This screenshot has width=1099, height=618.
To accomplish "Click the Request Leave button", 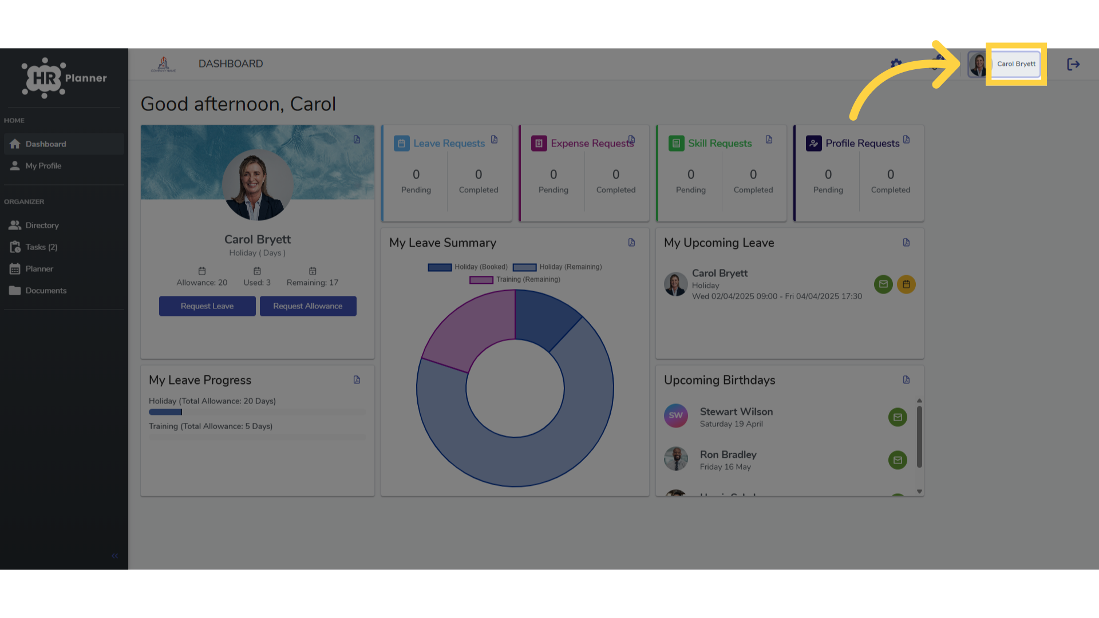I will [x=207, y=306].
